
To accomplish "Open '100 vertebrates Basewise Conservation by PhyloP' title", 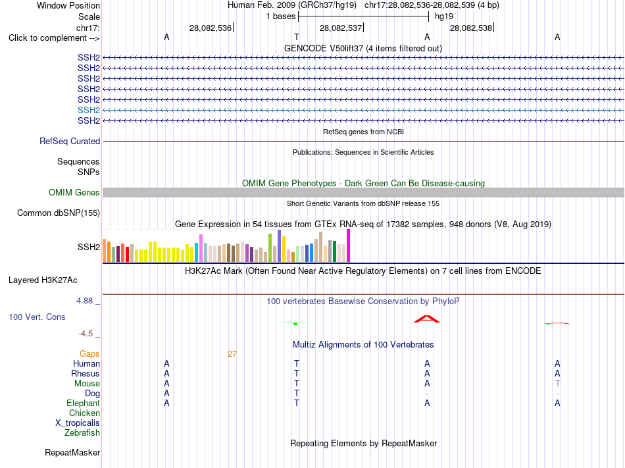I will (363, 301).
